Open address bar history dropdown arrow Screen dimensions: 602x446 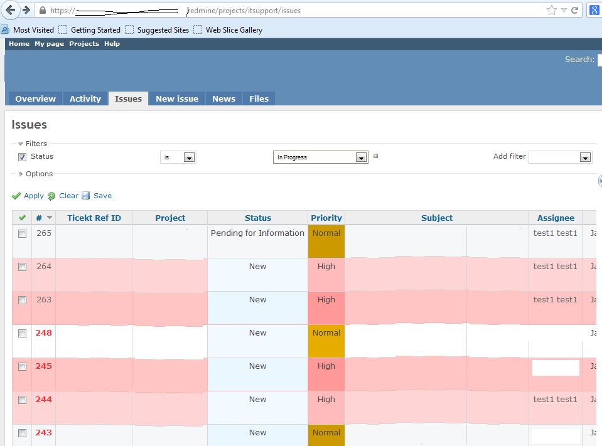tap(564, 11)
